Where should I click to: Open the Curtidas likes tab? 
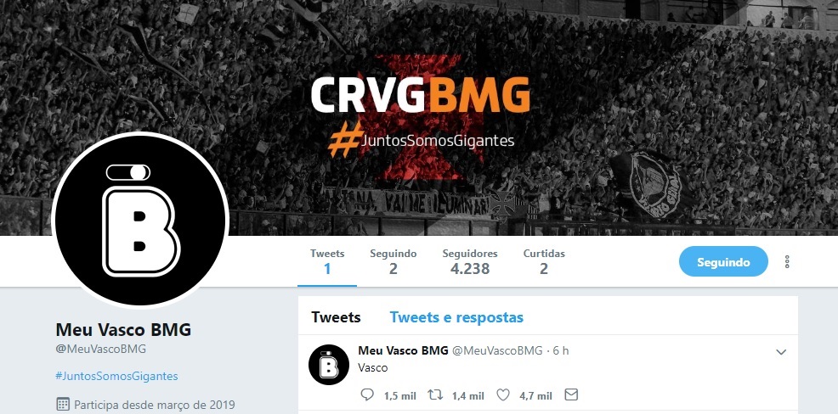pos(544,261)
